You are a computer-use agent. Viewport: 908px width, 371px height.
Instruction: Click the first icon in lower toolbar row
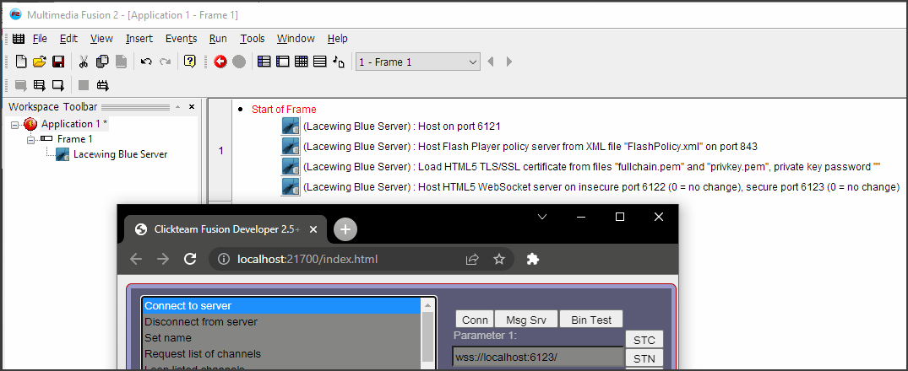(21, 85)
